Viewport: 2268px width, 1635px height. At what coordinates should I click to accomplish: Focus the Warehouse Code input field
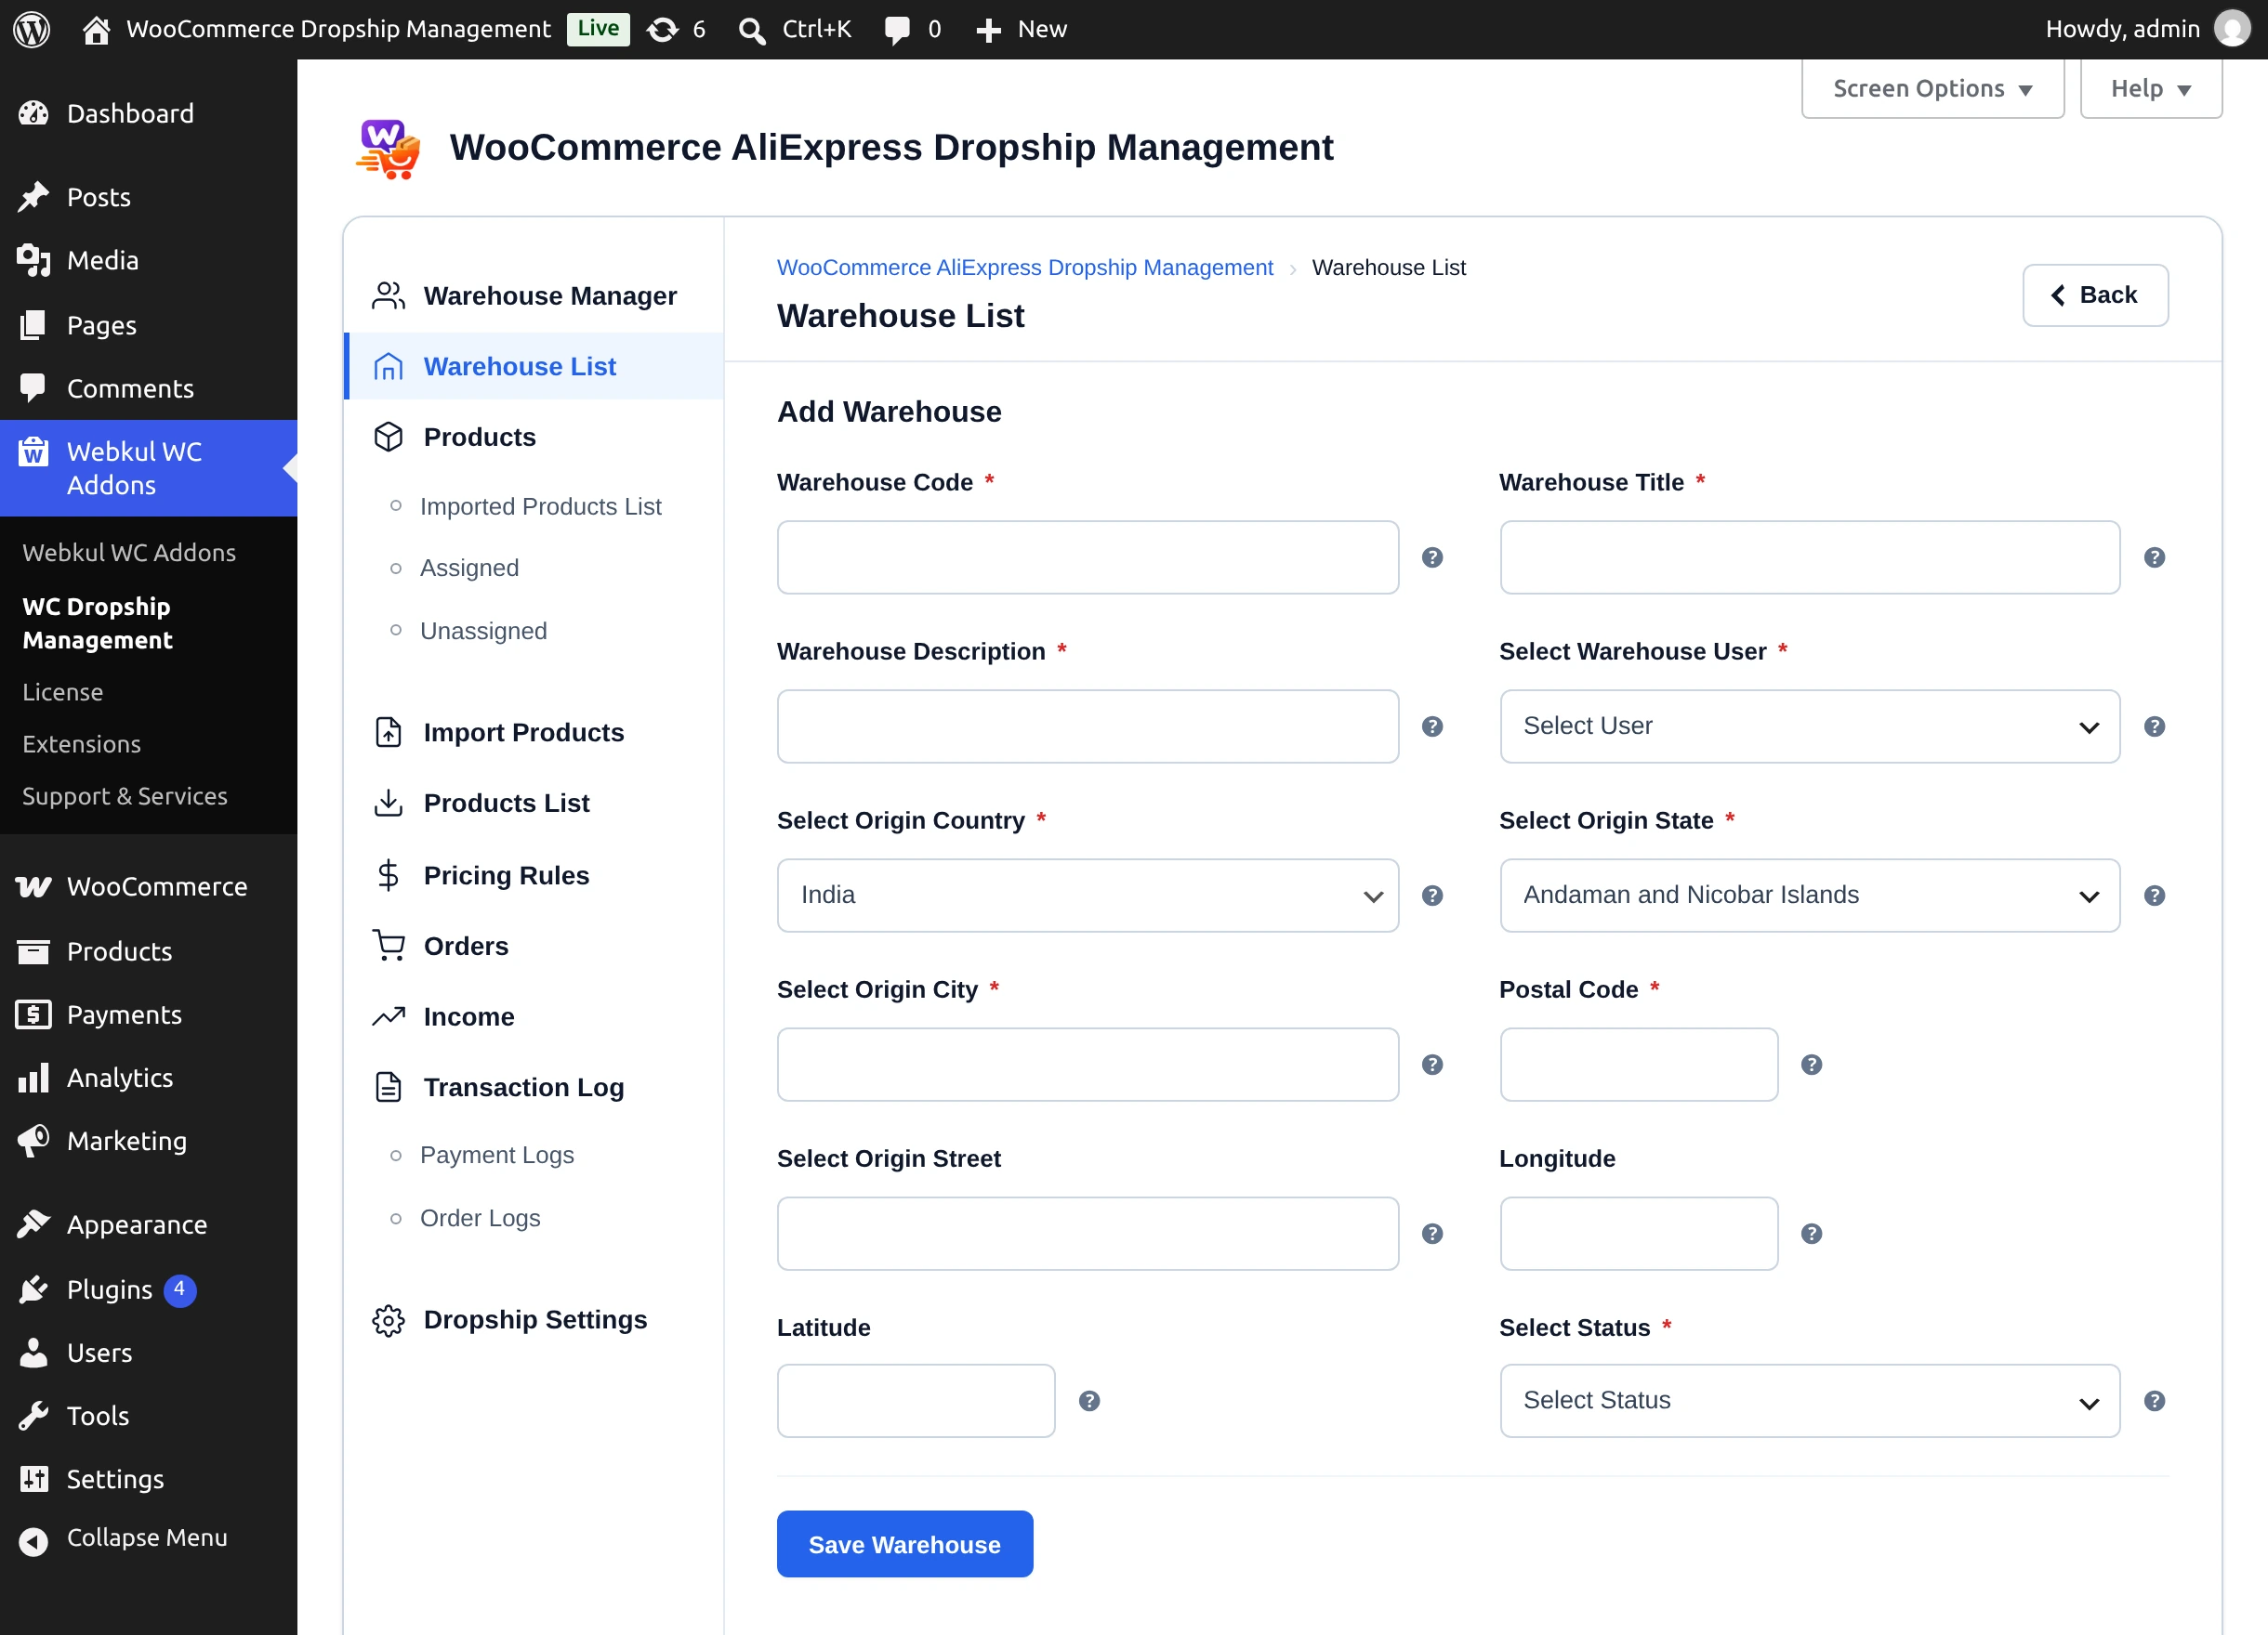pyautogui.click(x=1087, y=557)
